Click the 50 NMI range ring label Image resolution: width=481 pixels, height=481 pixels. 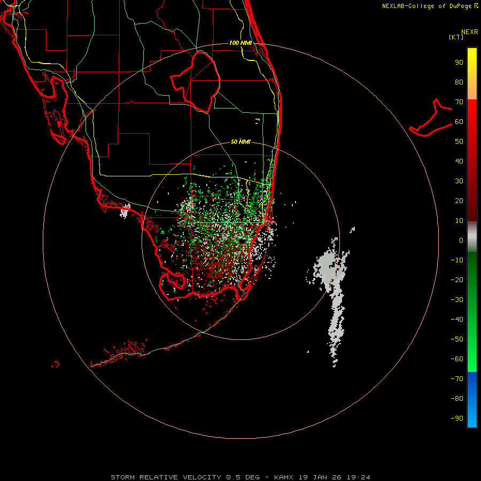241,142
